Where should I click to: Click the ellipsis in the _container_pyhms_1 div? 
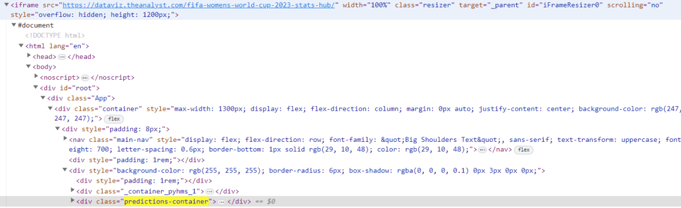[x=209, y=191]
